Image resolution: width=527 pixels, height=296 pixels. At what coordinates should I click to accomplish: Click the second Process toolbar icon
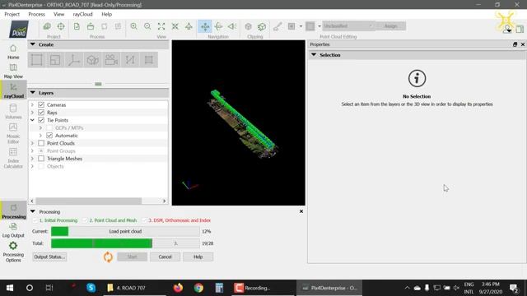coord(91,26)
